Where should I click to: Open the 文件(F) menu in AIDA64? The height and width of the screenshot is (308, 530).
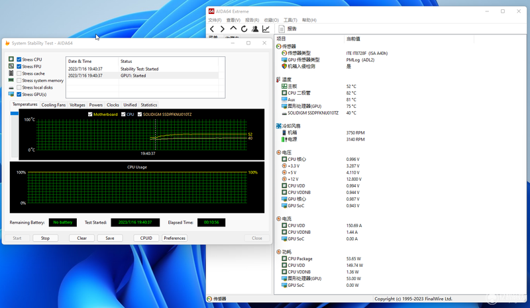215,21
